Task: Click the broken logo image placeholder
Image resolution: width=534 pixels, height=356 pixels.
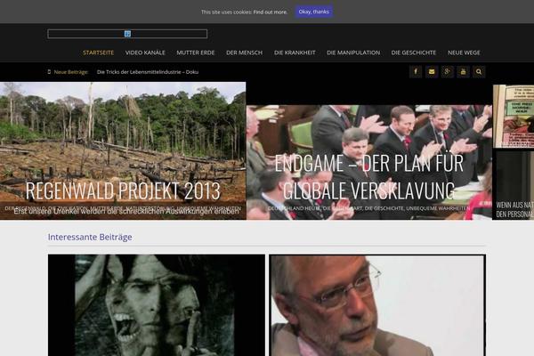Action: (x=127, y=34)
